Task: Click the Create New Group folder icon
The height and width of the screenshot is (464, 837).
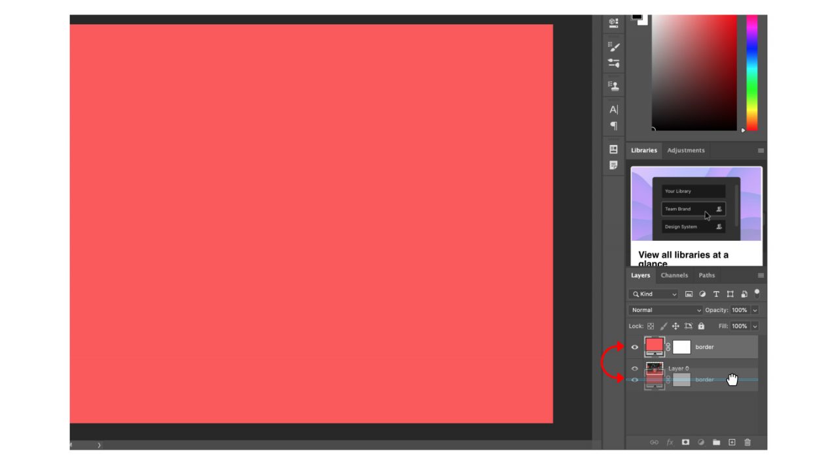Action: 716,442
